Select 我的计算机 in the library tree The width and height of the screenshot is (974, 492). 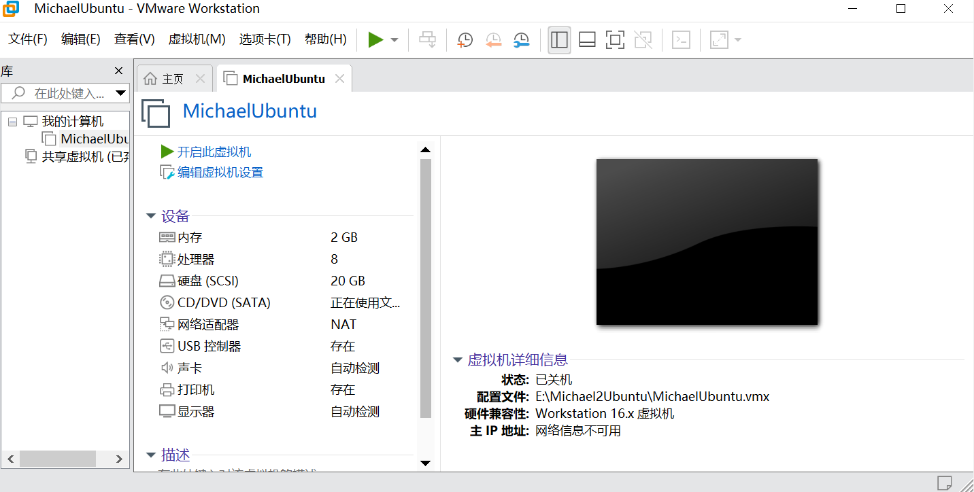(73, 122)
